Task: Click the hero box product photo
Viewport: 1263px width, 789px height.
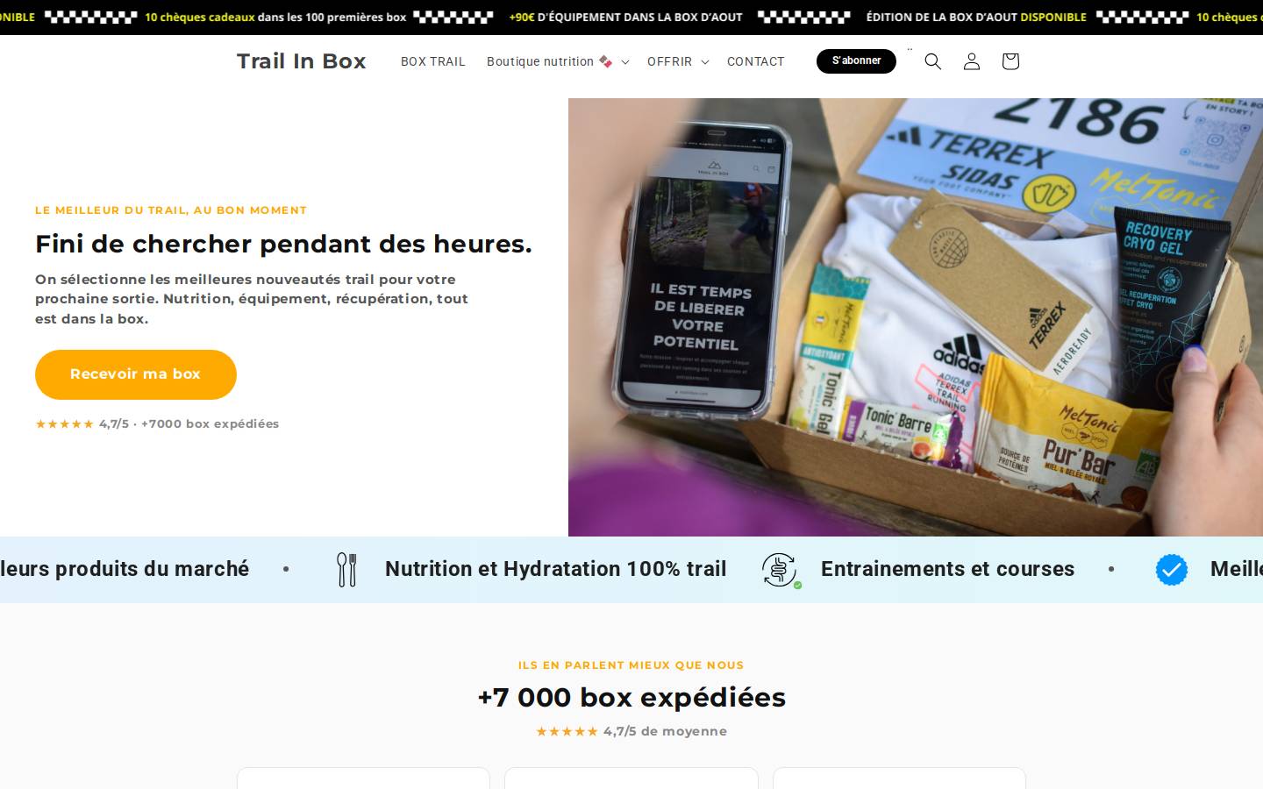Action: click(x=916, y=317)
